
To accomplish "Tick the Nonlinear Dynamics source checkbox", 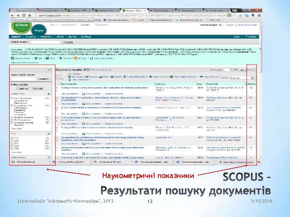I will pyautogui.click(x=12, y=117).
